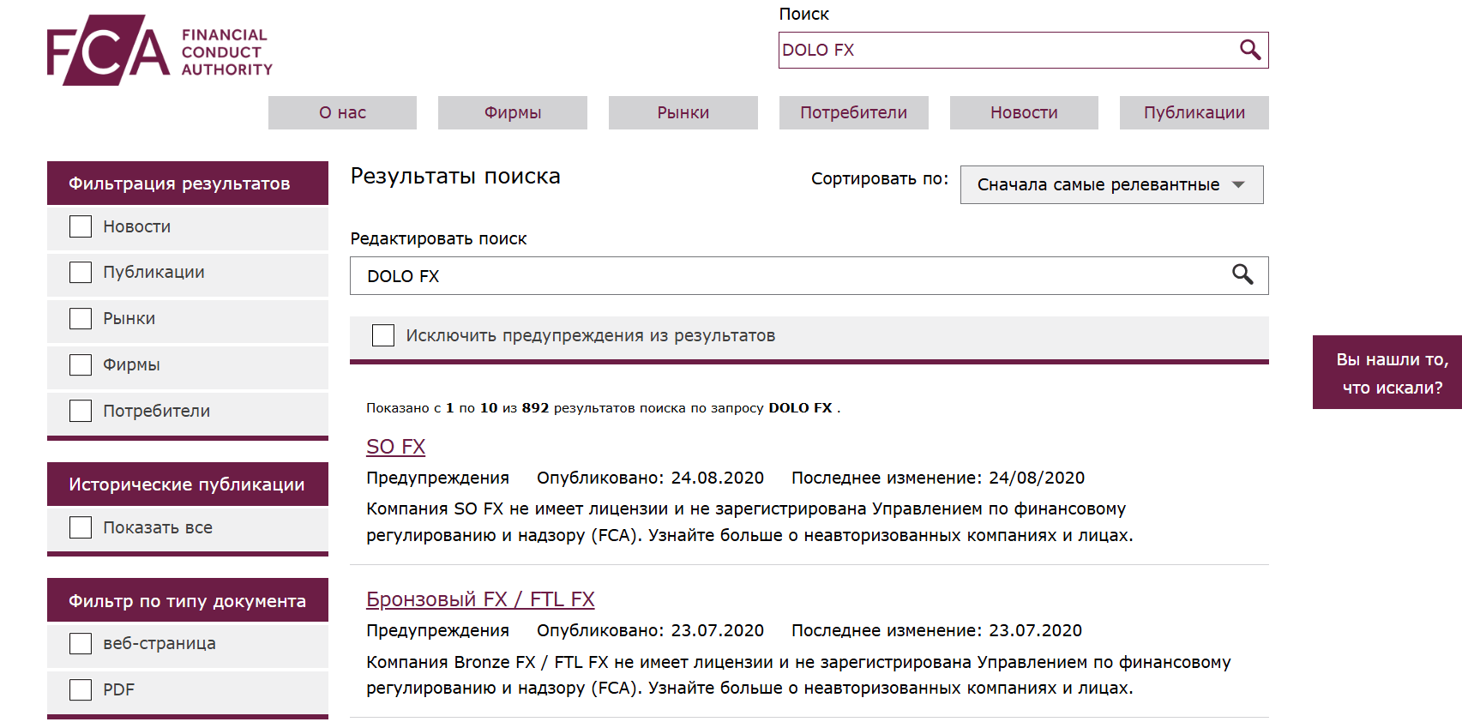
Task: Tick the Публикации filter checkbox
Action: click(x=81, y=273)
